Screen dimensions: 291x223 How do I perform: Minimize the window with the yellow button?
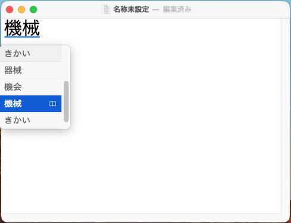[21, 10]
